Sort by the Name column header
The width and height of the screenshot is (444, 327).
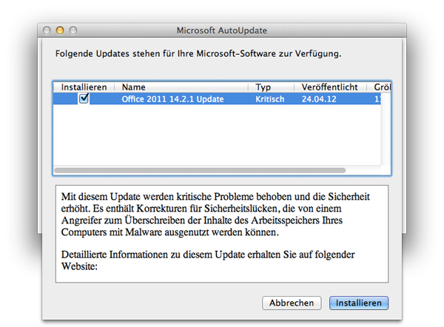pyautogui.click(x=181, y=87)
